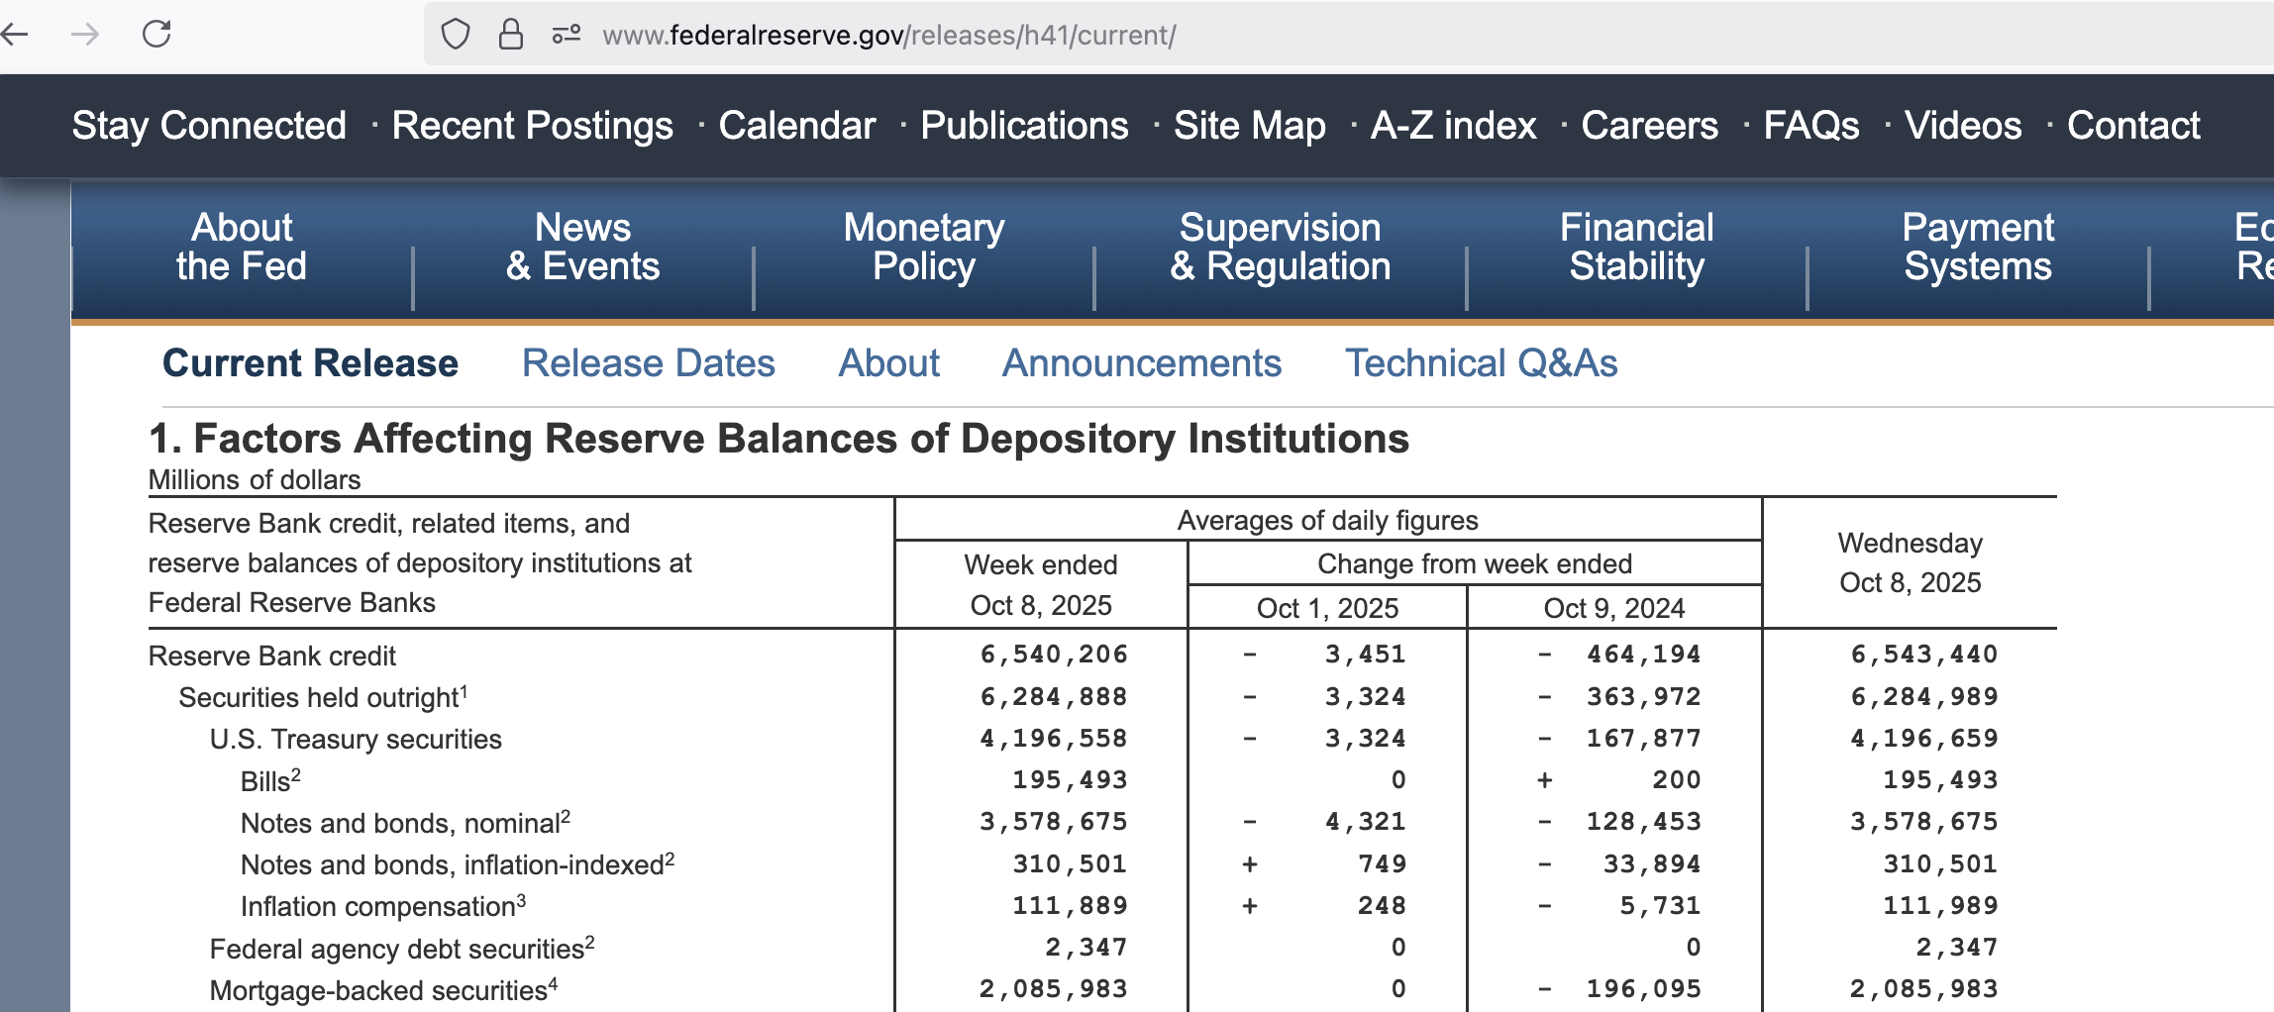The image size is (2274, 1012).
Task: Click 'Federal agency debt securities' row label
Action: pyautogui.click(x=402, y=948)
